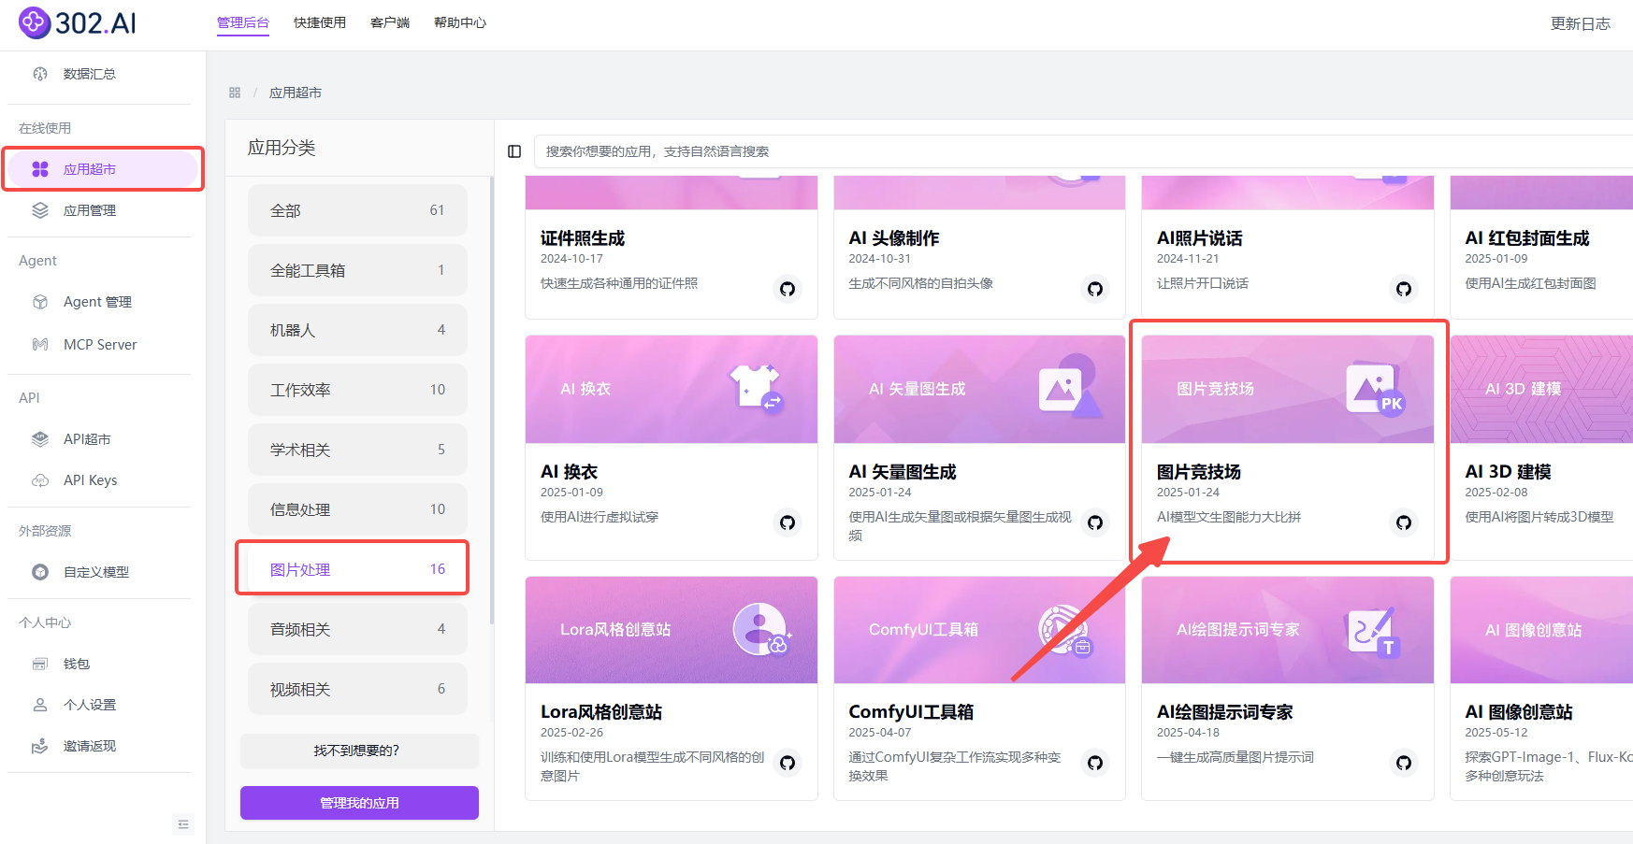Image resolution: width=1633 pixels, height=844 pixels.
Task: Select the 全能工具箱 category
Action: [x=357, y=270]
